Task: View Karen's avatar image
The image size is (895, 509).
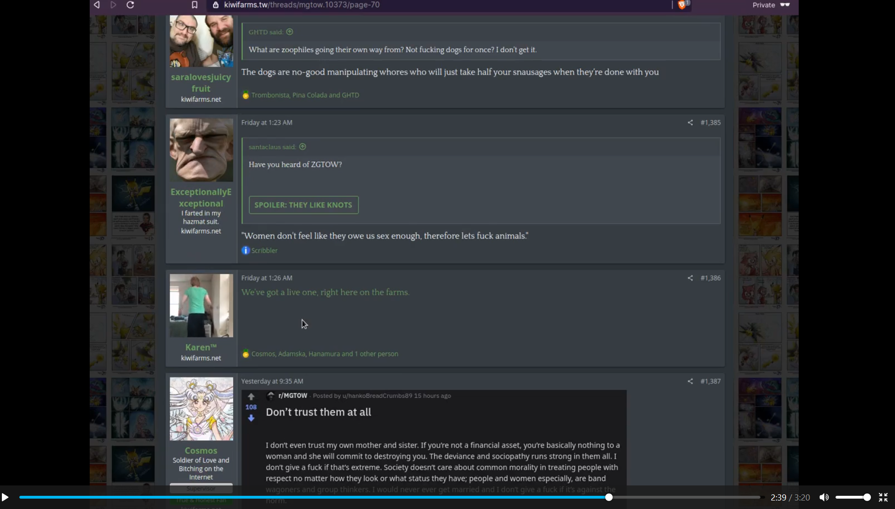Action: pyautogui.click(x=202, y=305)
